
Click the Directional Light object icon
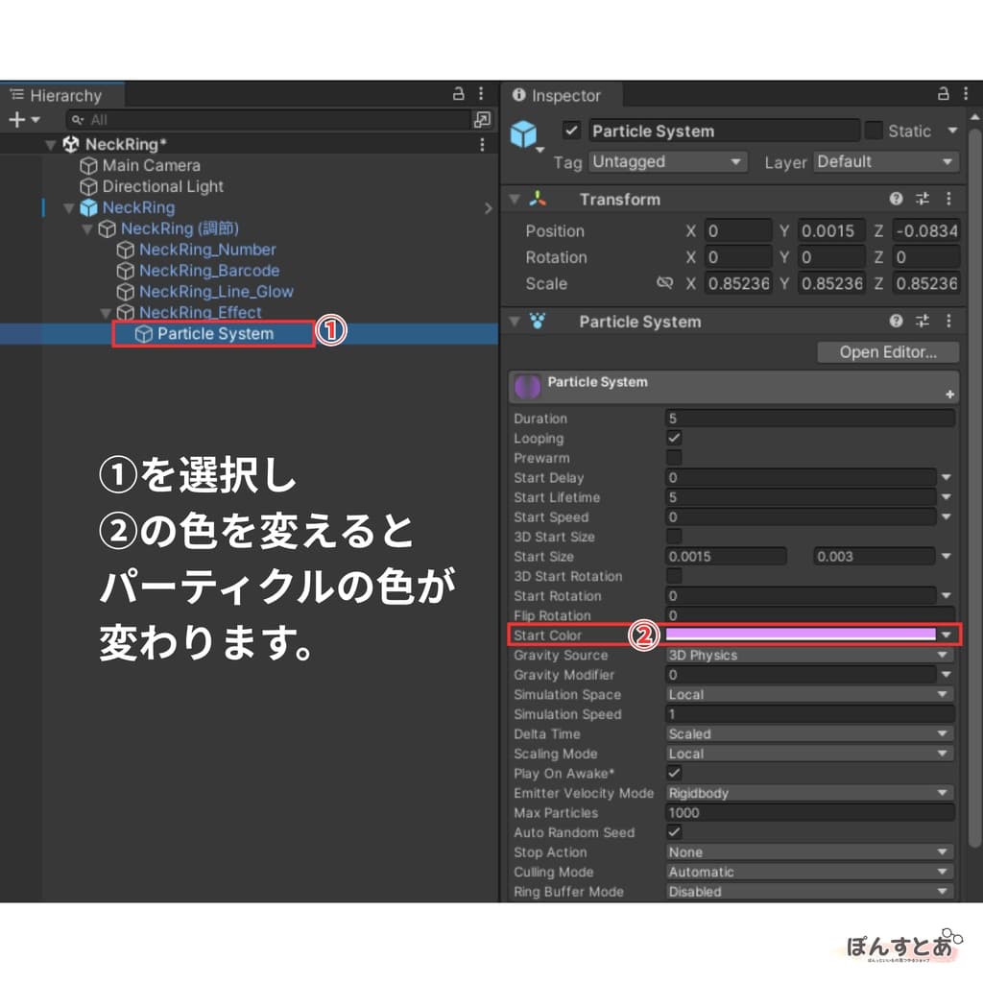88,187
